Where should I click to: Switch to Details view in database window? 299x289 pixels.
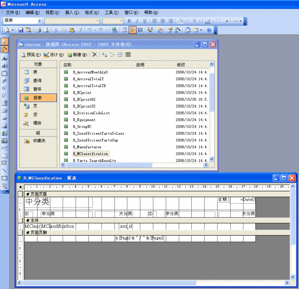(128, 55)
